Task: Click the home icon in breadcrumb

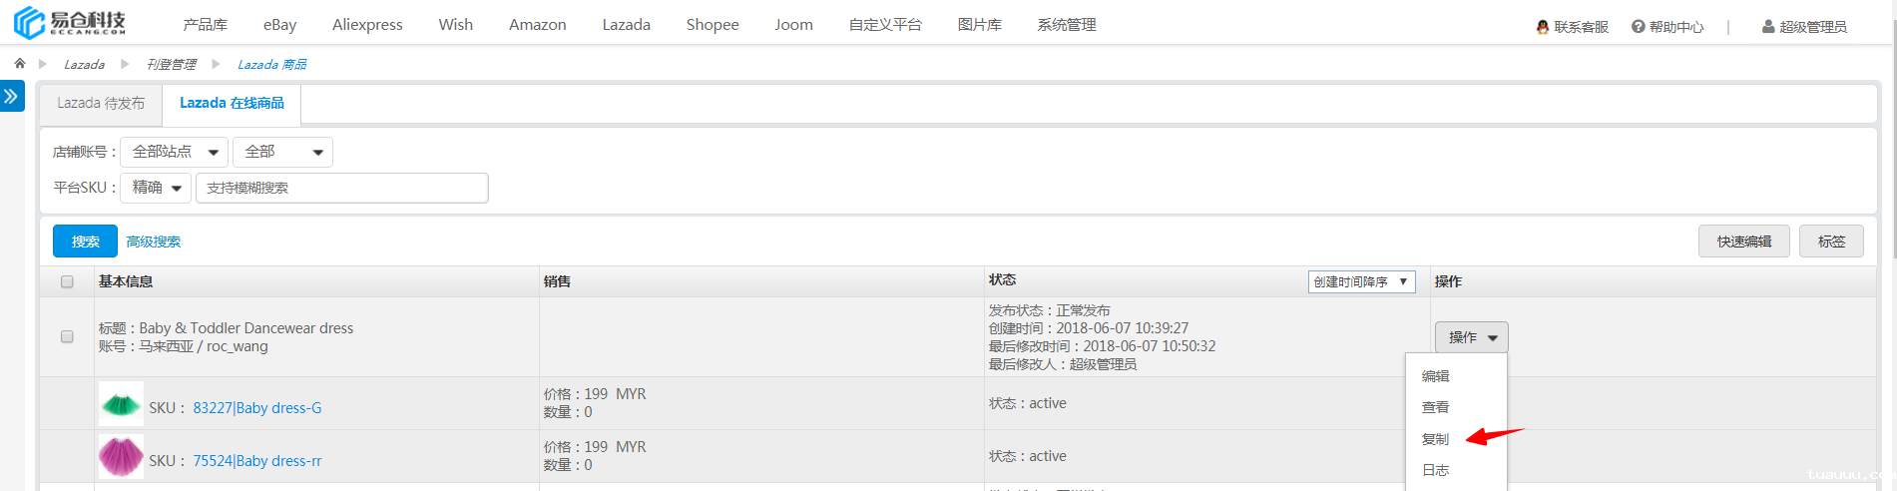Action: pos(19,63)
